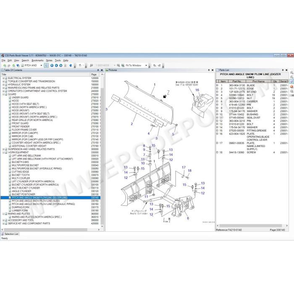The width and height of the screenshot is (294, 294).
Task: Click the green up arrow toolbar icon
Action: pyautogui.click(x=13, y=66)
